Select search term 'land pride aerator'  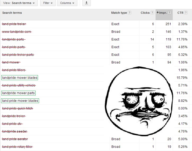click(15, 139)
